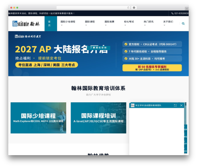The image size is (197, 167).
Task: Open the 国际少培课程 menu
Action: pyautogui.click(x=68, y=22)
